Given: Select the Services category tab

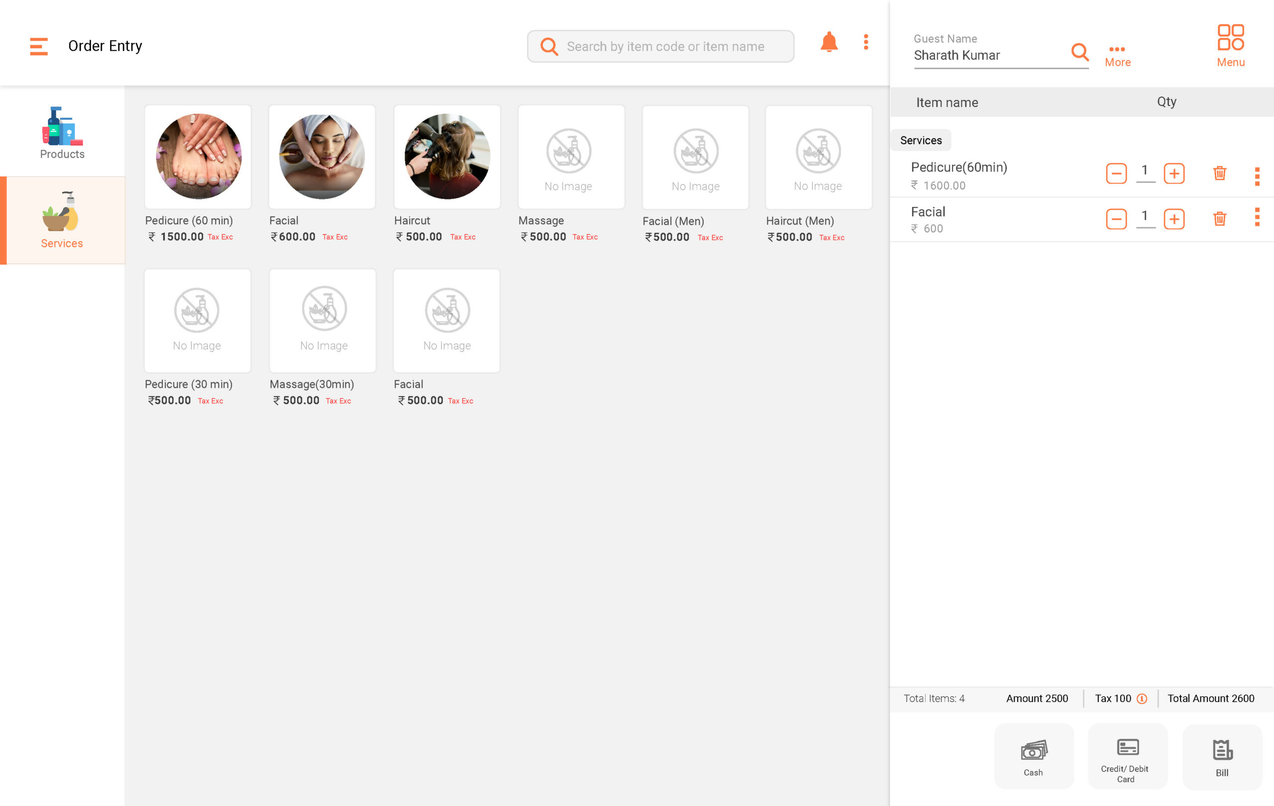Looking at the screenshot, I should (62, 220).
